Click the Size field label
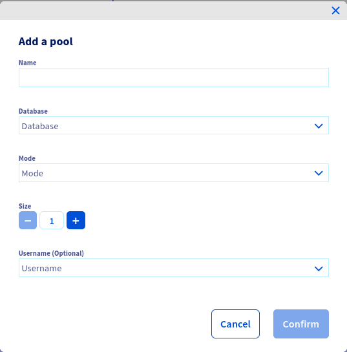Image resolution: width=347 pixels, height=352 pixels. (x=25, y=206)
